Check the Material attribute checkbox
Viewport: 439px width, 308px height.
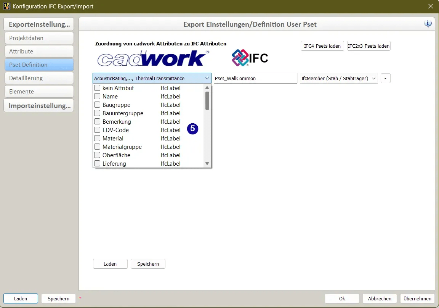pos(97,139)
